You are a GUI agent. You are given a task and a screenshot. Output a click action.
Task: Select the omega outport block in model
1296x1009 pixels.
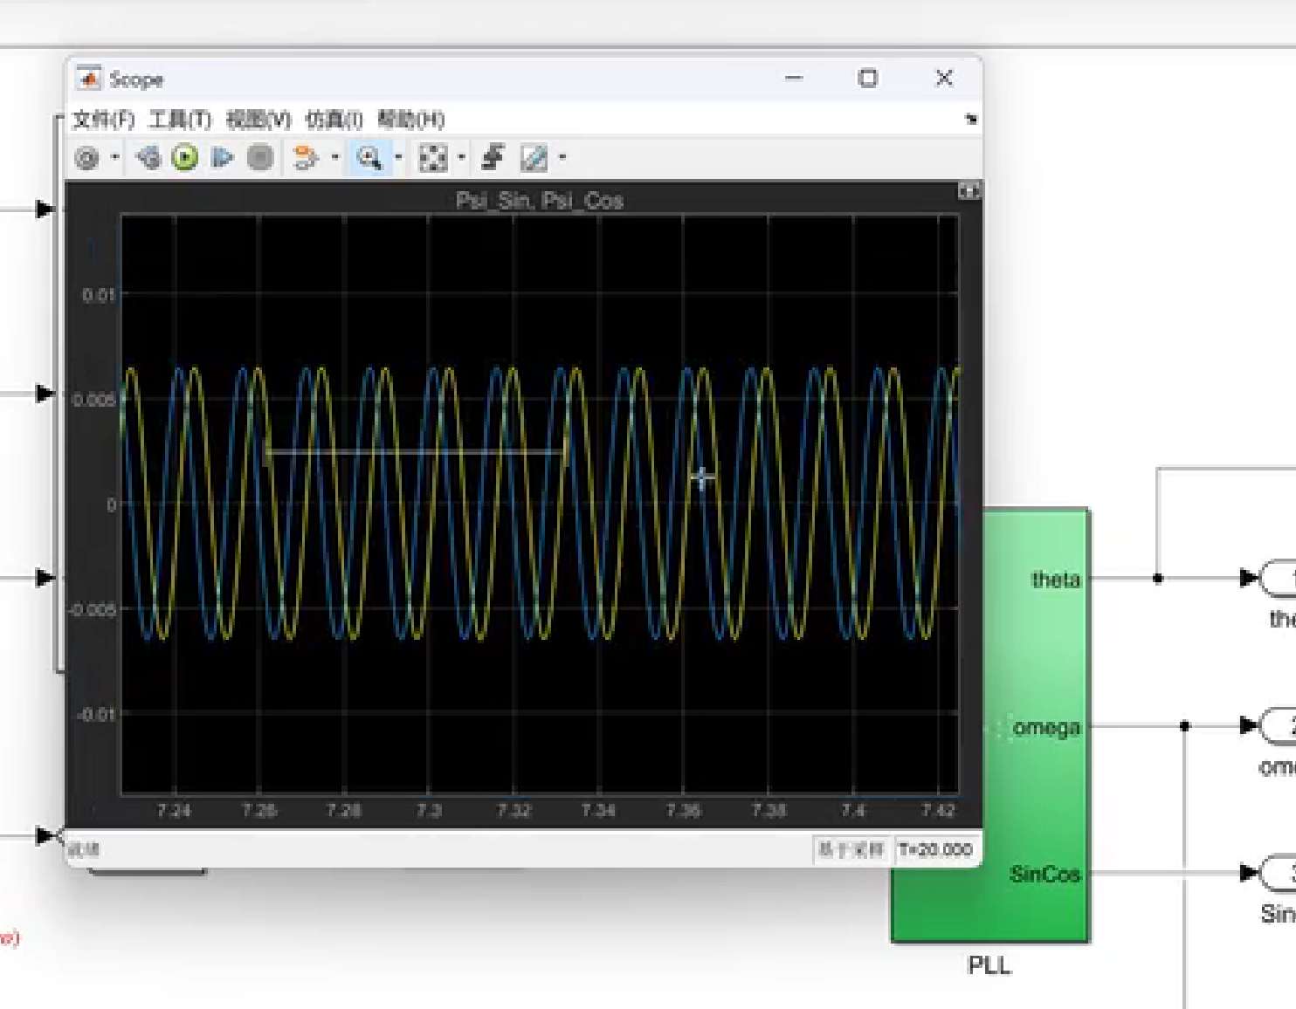pyautogui.click(x=1278, y=725)
